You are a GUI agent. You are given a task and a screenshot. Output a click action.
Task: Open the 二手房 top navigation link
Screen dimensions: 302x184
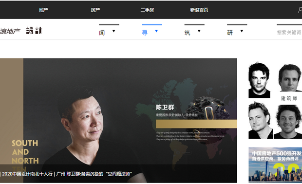point(147,10)
